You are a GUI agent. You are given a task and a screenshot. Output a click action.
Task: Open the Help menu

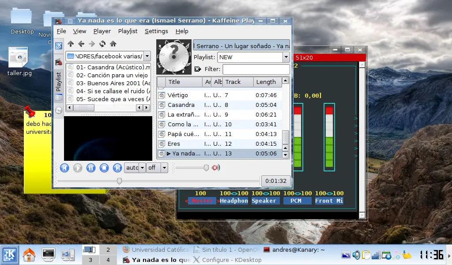tap(182, 31)
